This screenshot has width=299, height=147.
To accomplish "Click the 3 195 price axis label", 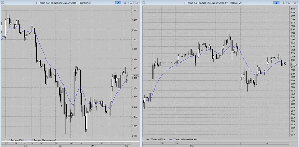I will [293, 9].
